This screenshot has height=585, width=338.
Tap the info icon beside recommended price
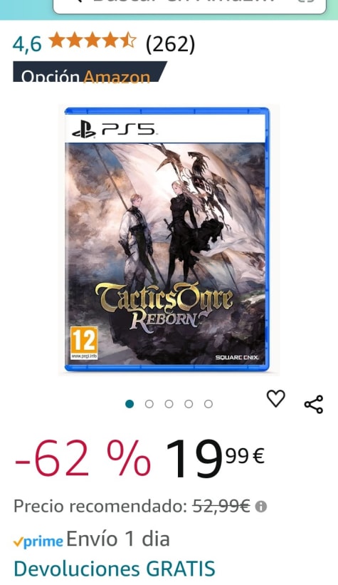coord(261,507)
